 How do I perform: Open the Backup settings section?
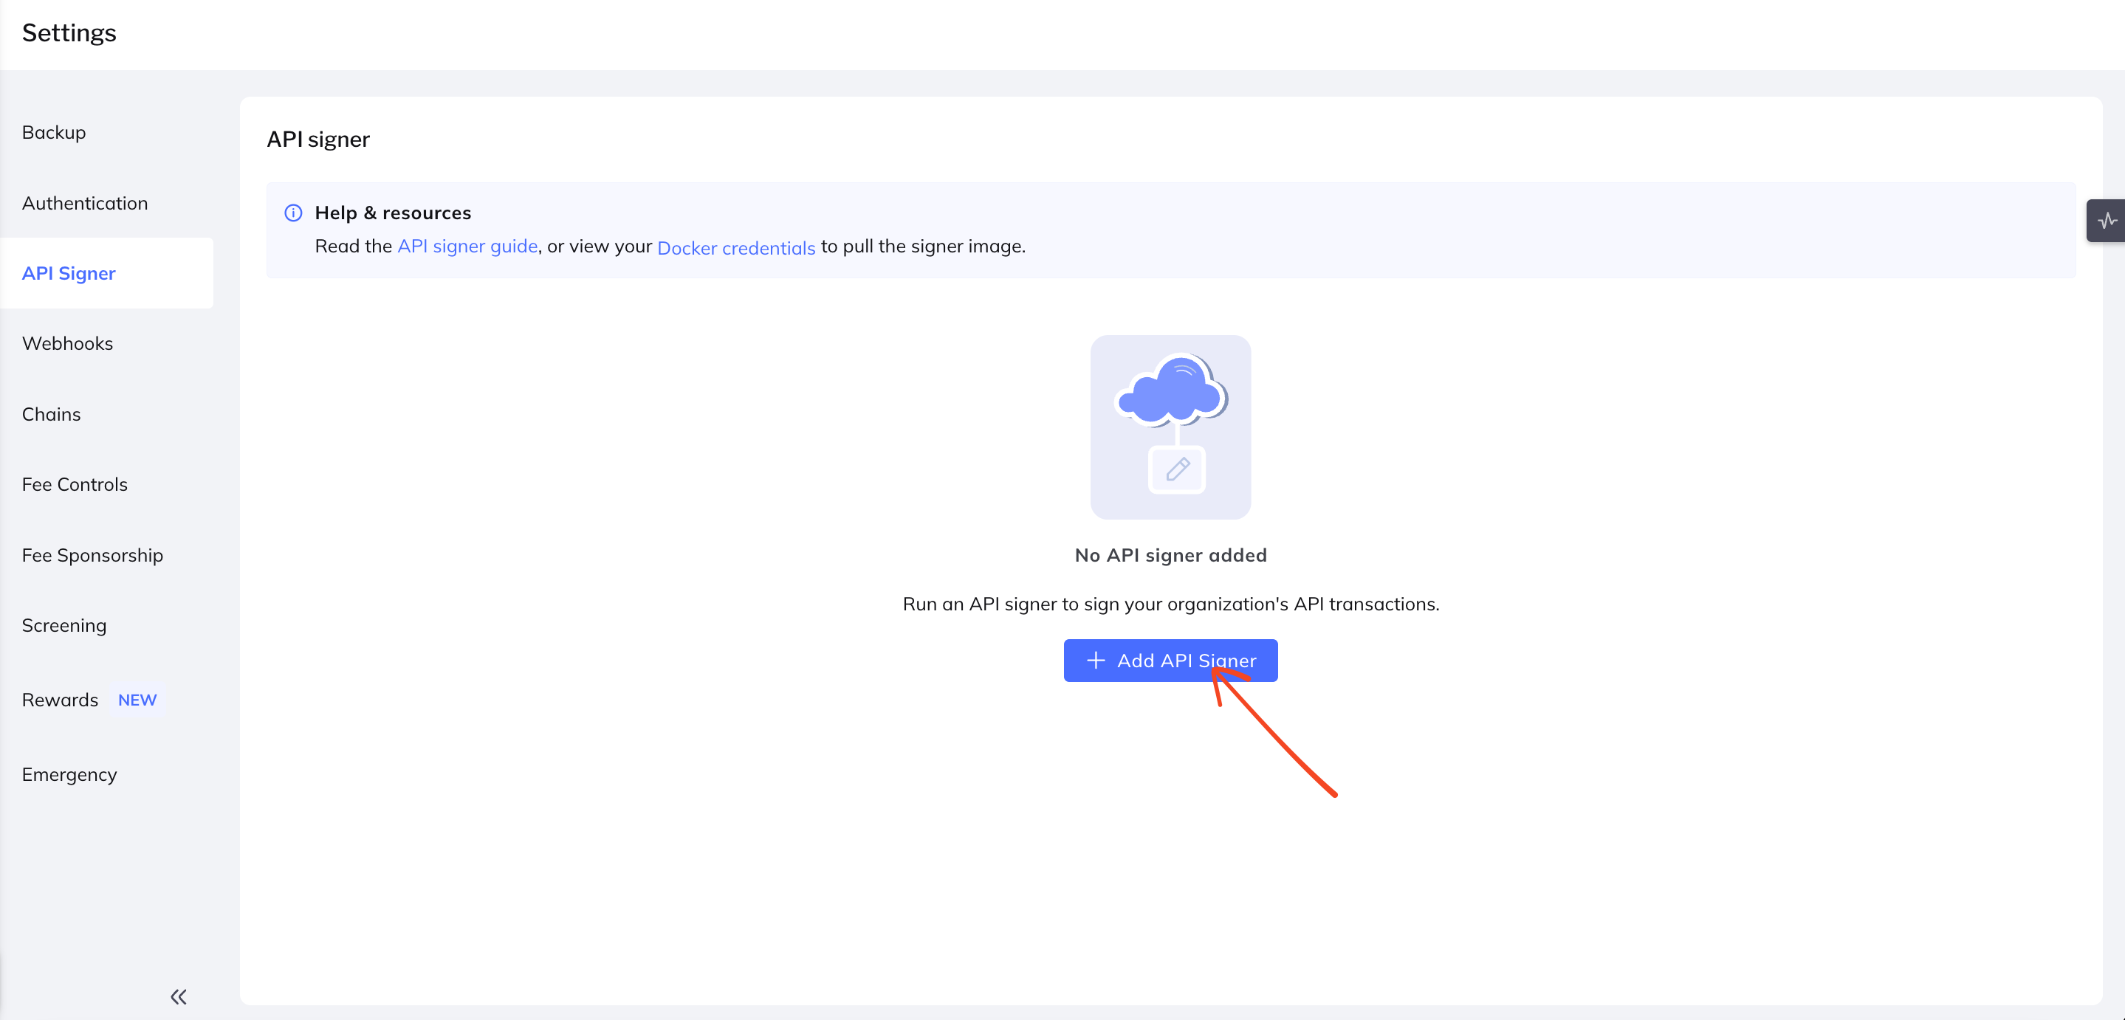coord(54,132)
